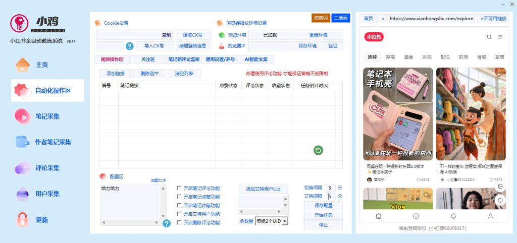517x243 pixels.
Task: Open 用户采集 from the sidebar
Action: tap(37, 194)
